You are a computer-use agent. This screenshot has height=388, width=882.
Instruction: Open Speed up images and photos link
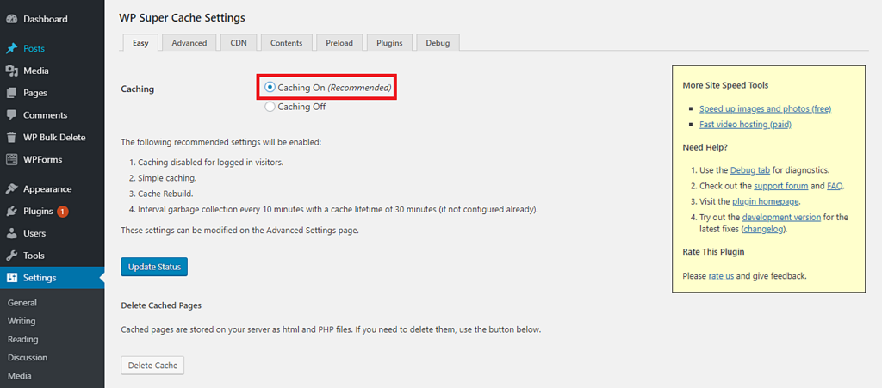pos(765,108)
